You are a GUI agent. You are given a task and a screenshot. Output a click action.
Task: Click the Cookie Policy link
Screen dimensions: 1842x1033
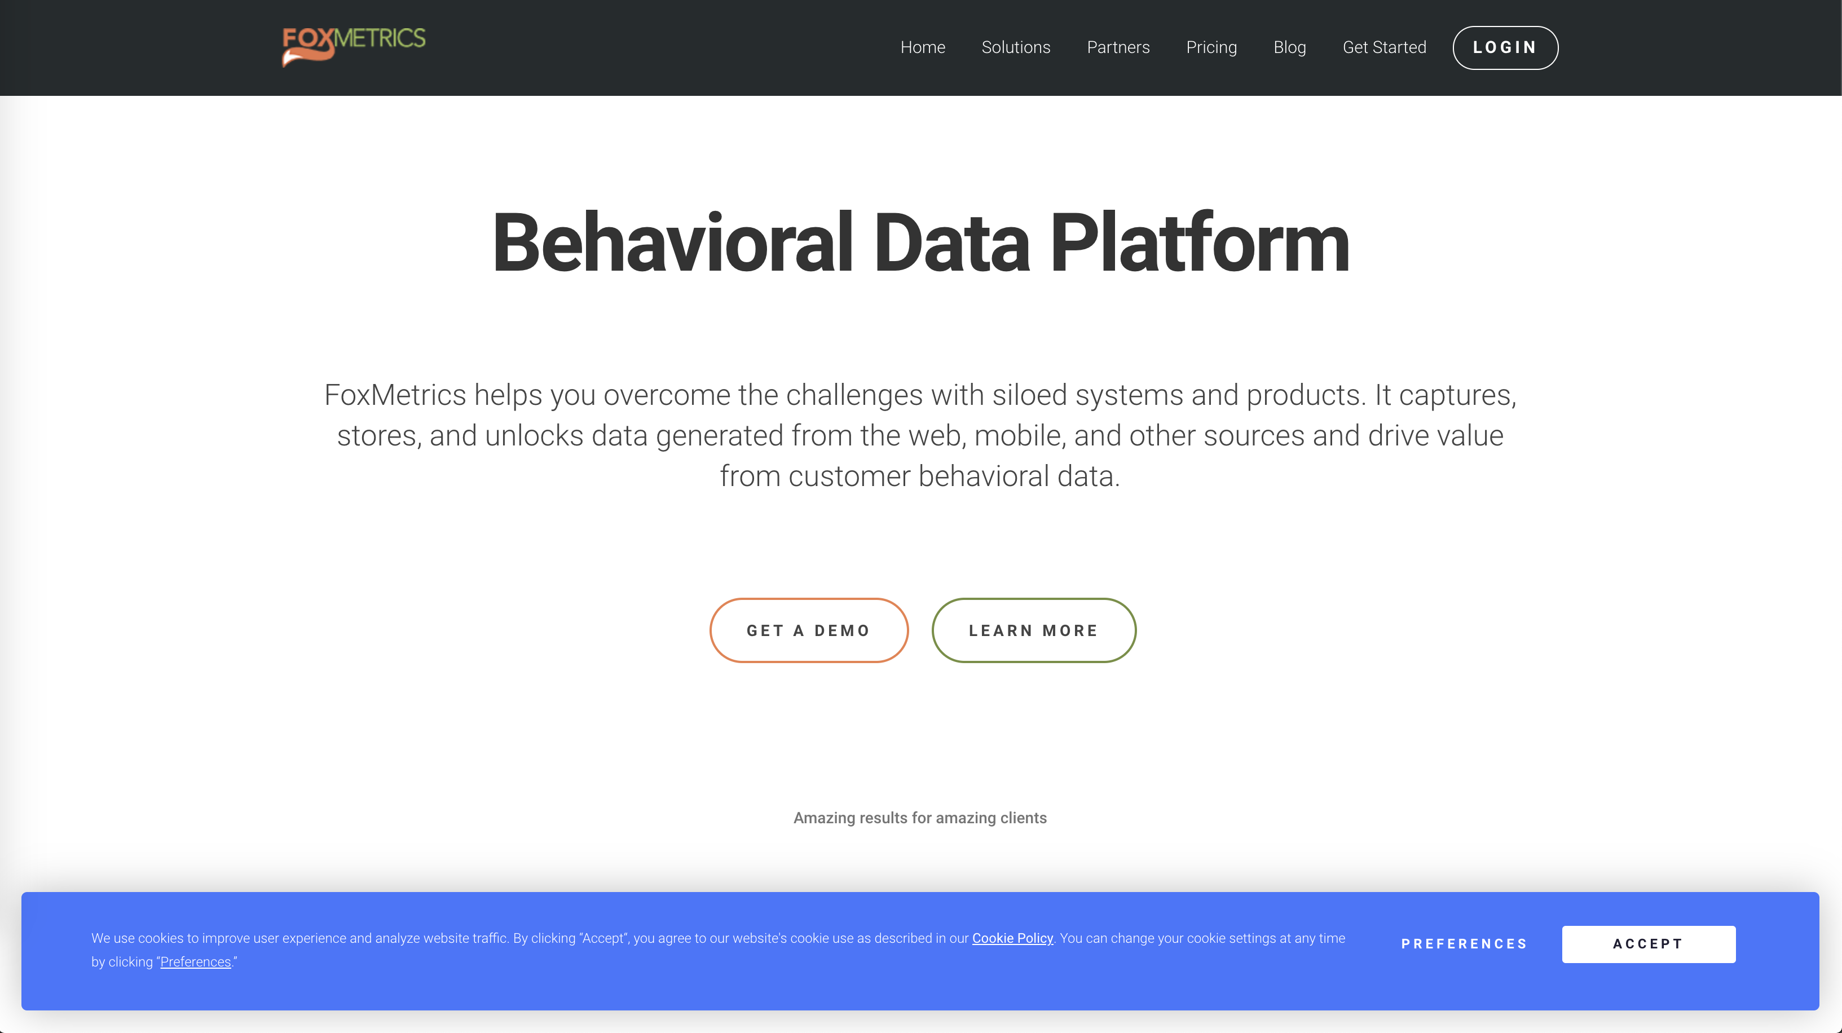[1012, 938]
